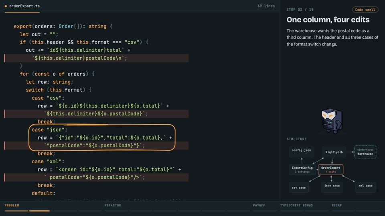Select the csv case node
The height and width of the screenshot is (216, 385).
point(298,188)
